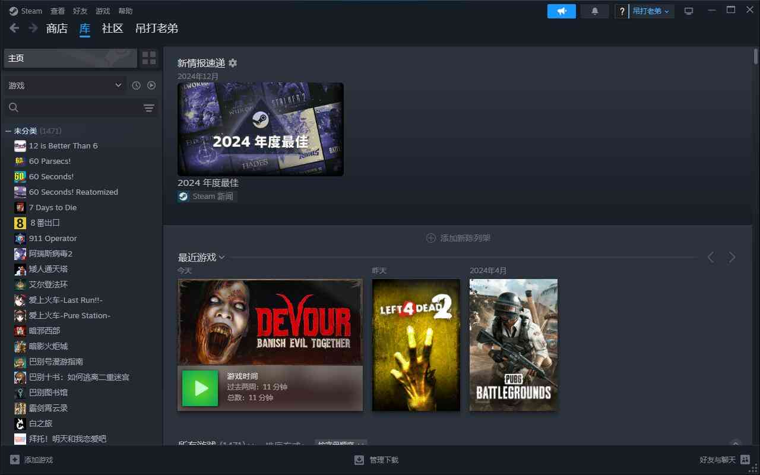
Task: Click 添加新陈列架 button
Action: [x=458, y=238]
